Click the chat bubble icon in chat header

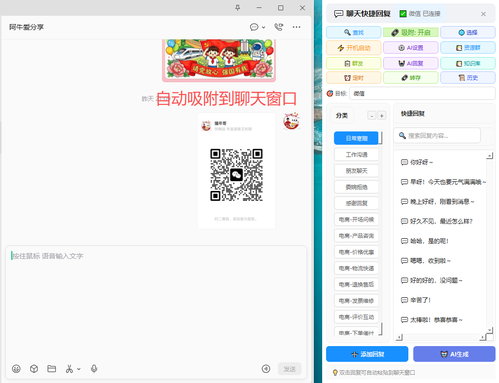click(x=254, y=27)
